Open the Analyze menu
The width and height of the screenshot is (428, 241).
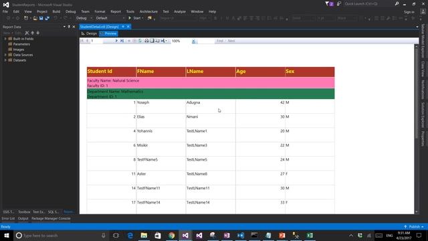tap(180, 11)
